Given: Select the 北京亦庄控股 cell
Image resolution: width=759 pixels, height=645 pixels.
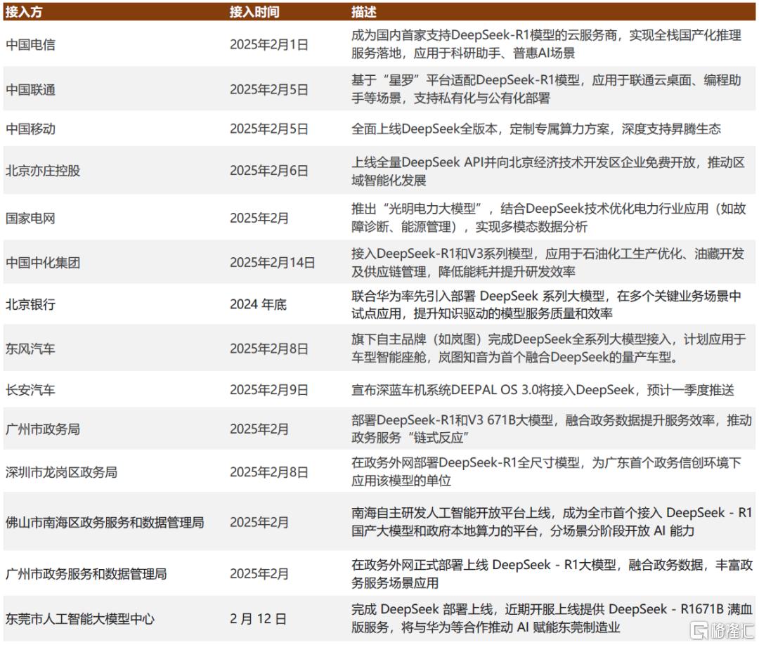Looking at the screenshot, I should 43,171.
